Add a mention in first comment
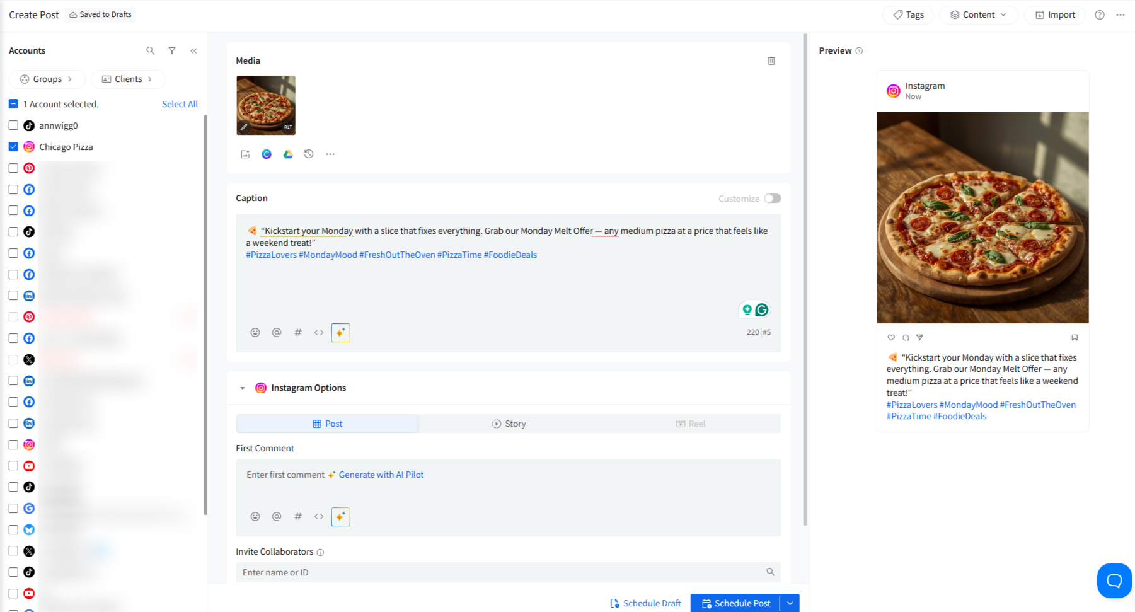The image size is (1135, 612). coord(277,516)
